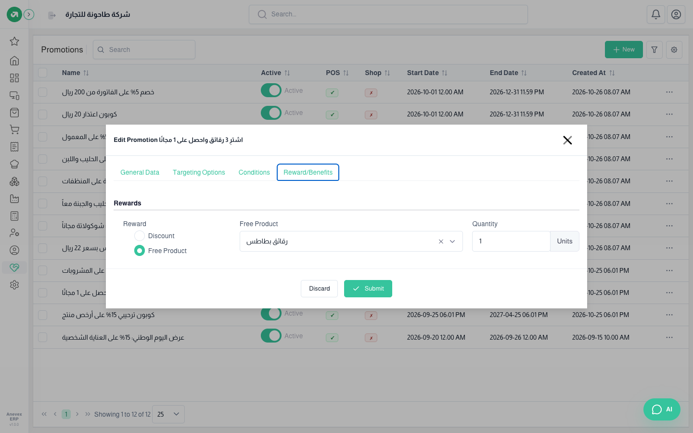Sort by Start Date column
This screenshot has height=433, width=693.
[x=427, y=73]
